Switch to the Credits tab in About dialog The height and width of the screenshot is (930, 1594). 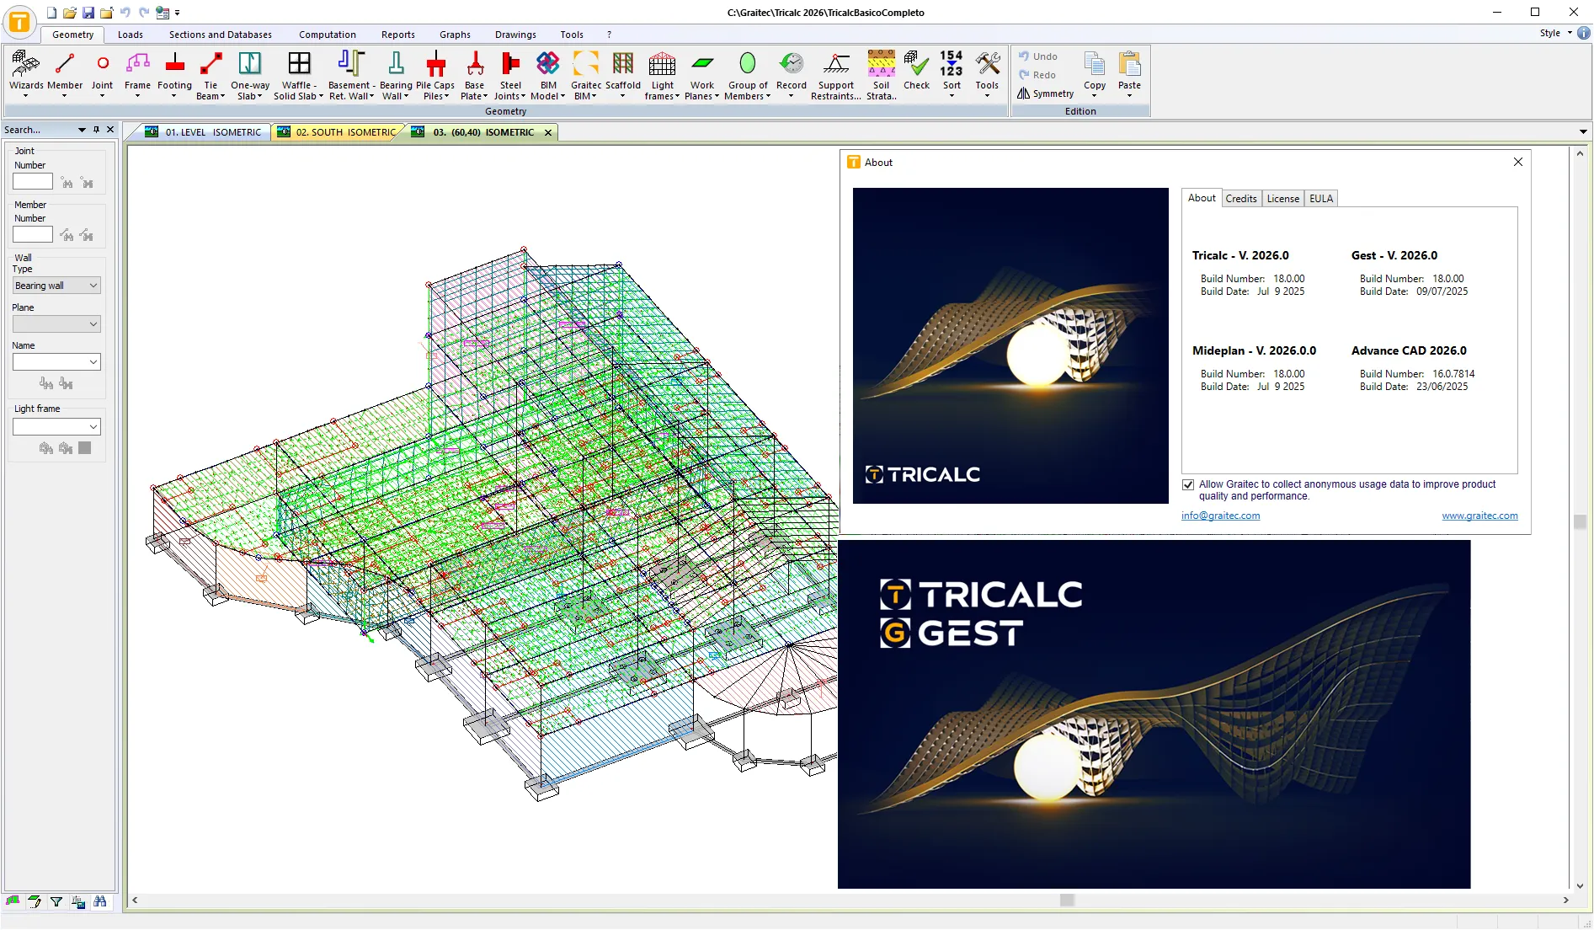tap(1241, 199)
